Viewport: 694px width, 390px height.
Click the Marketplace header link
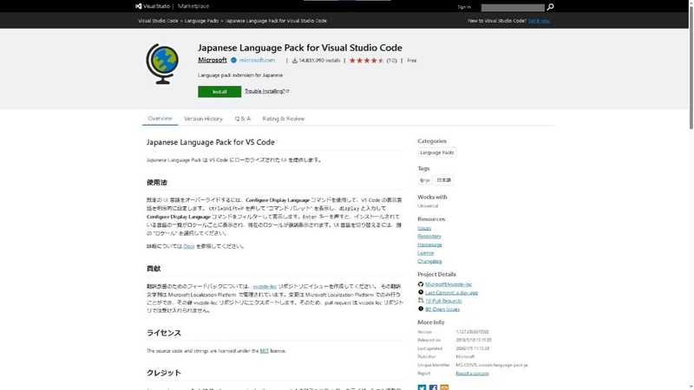tap(193, 6)
